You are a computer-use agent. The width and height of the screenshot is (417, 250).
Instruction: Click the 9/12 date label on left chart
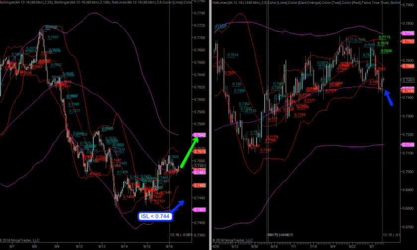tap(79, 247)
